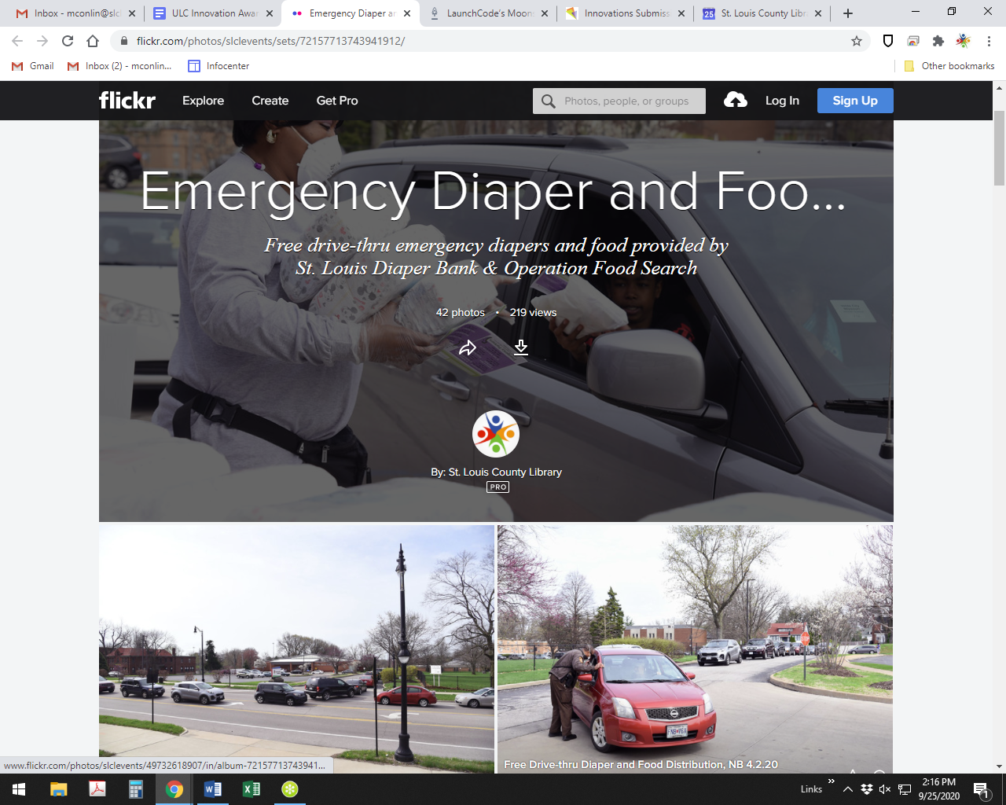Click the shield extension icon
The width and height of the screenshot is (1006, 805).
(x=888, y=41)
